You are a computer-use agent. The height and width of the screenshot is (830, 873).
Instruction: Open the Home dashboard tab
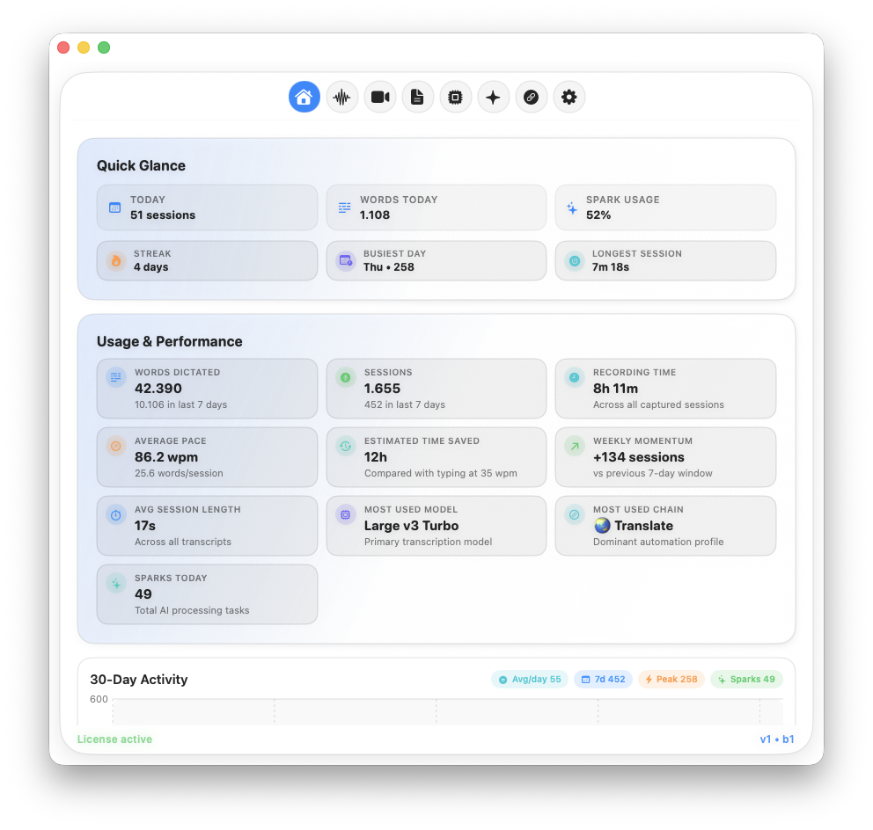tap(304, 97)
